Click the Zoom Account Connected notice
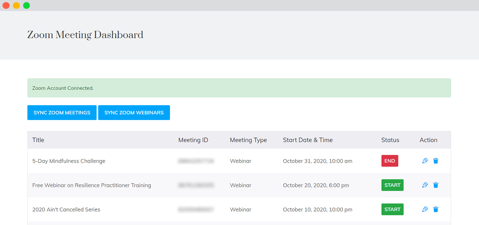 [x=239, y=88]
